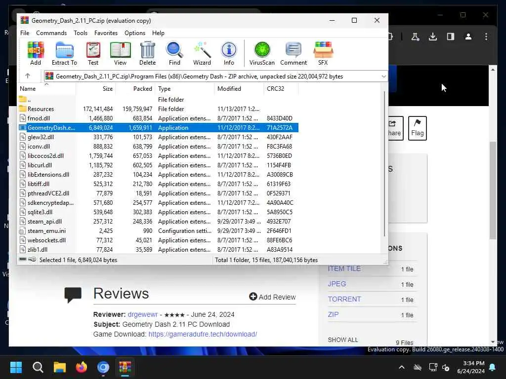The image size is (506, 379).
Task: Click the SFX toolbar icon
Action: 323,53
